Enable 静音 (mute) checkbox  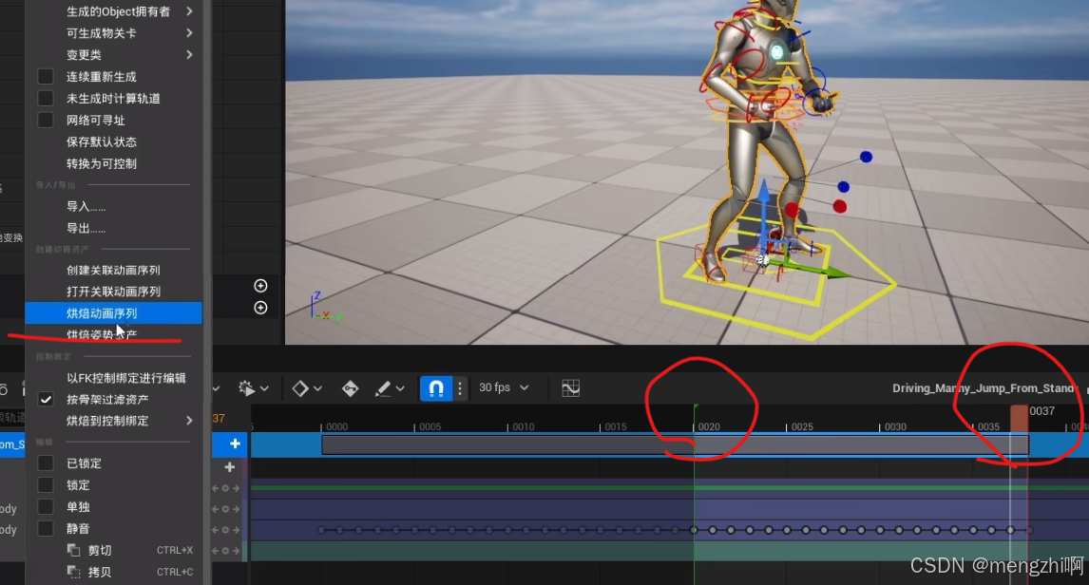pos(46,528)
